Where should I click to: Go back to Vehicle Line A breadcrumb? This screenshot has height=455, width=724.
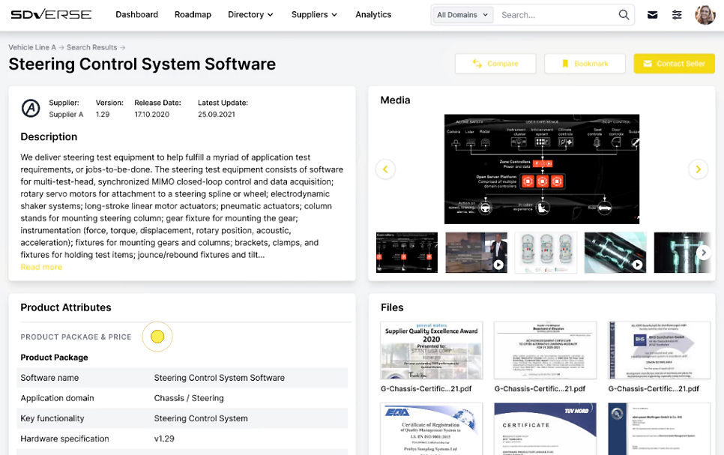(x=32, y=47)
